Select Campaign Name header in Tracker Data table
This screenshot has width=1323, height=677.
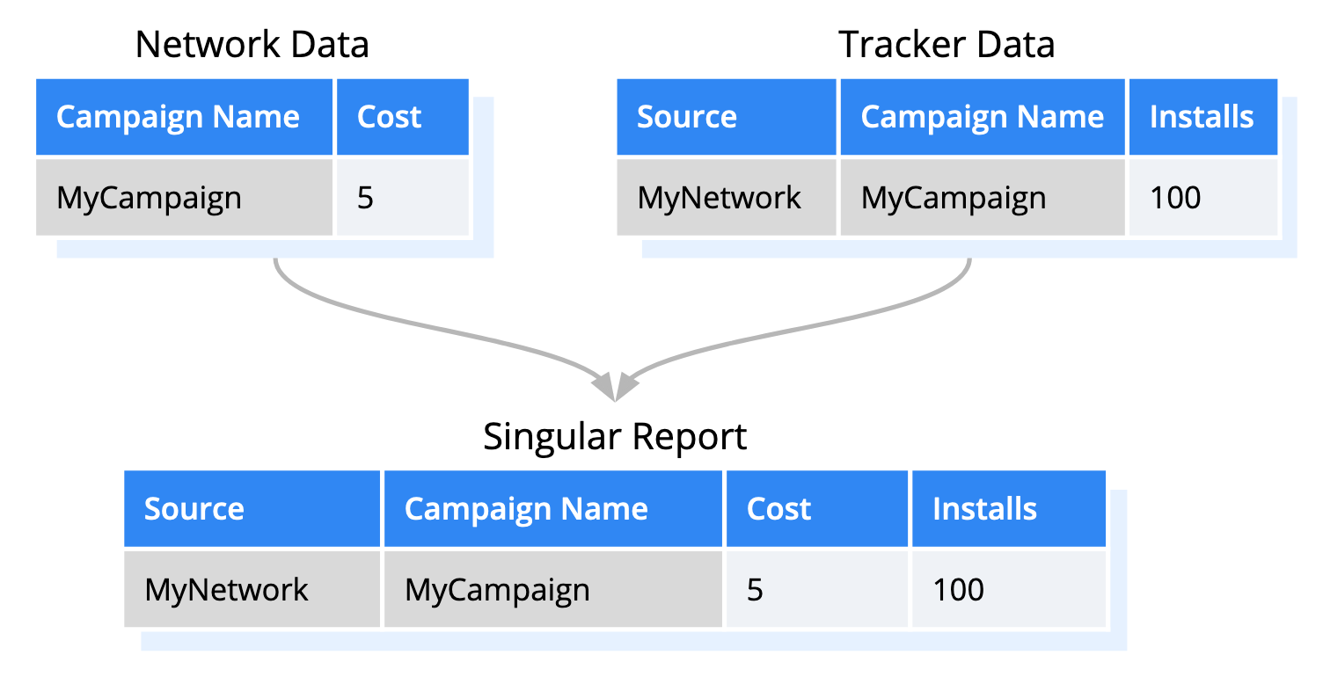(x=983, y=117)
